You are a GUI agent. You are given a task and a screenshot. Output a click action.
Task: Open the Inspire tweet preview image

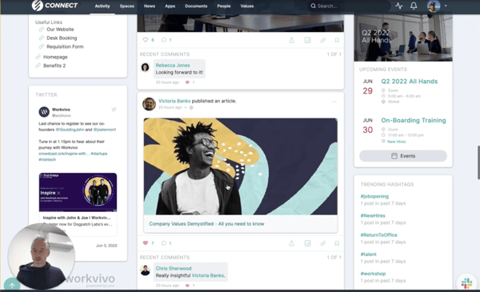(x=78, y=192)
